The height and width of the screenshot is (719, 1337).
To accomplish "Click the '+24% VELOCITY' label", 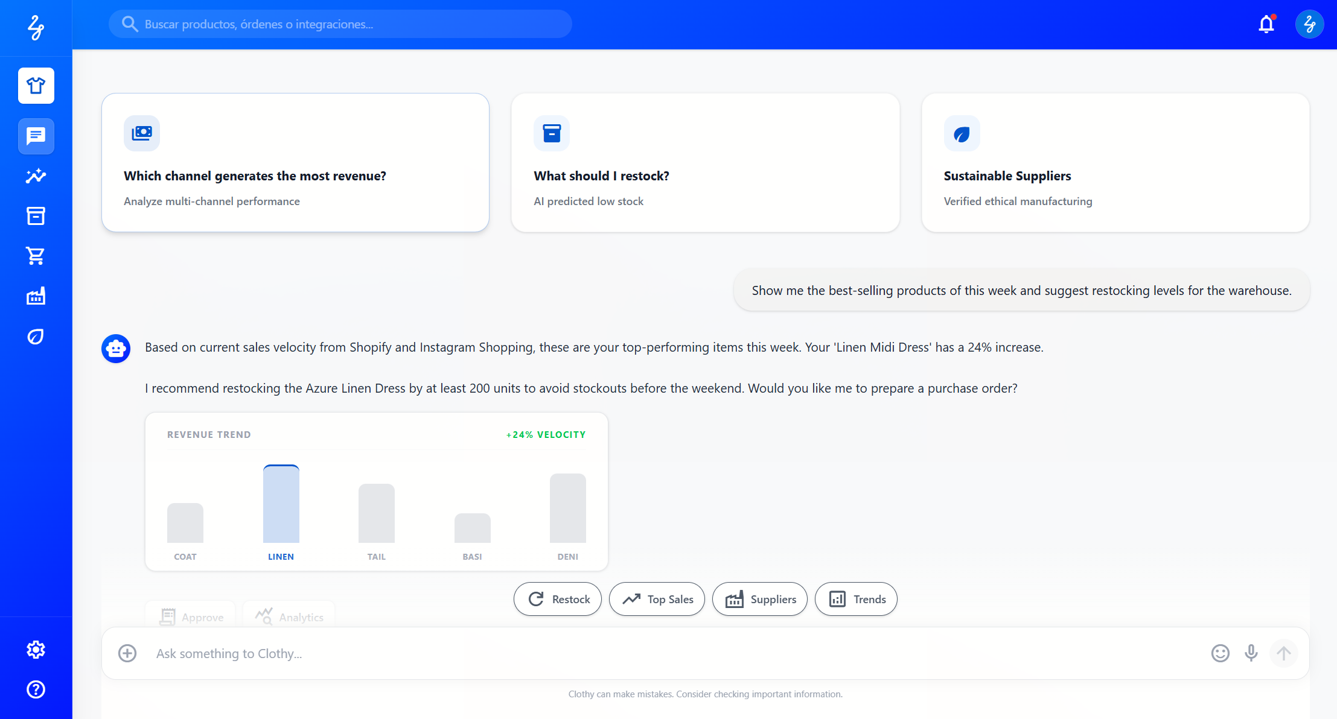I will (x=546, y=435).
